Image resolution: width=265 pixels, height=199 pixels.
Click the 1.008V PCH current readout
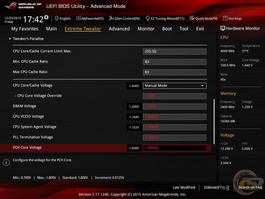click(x=134, y=148)
